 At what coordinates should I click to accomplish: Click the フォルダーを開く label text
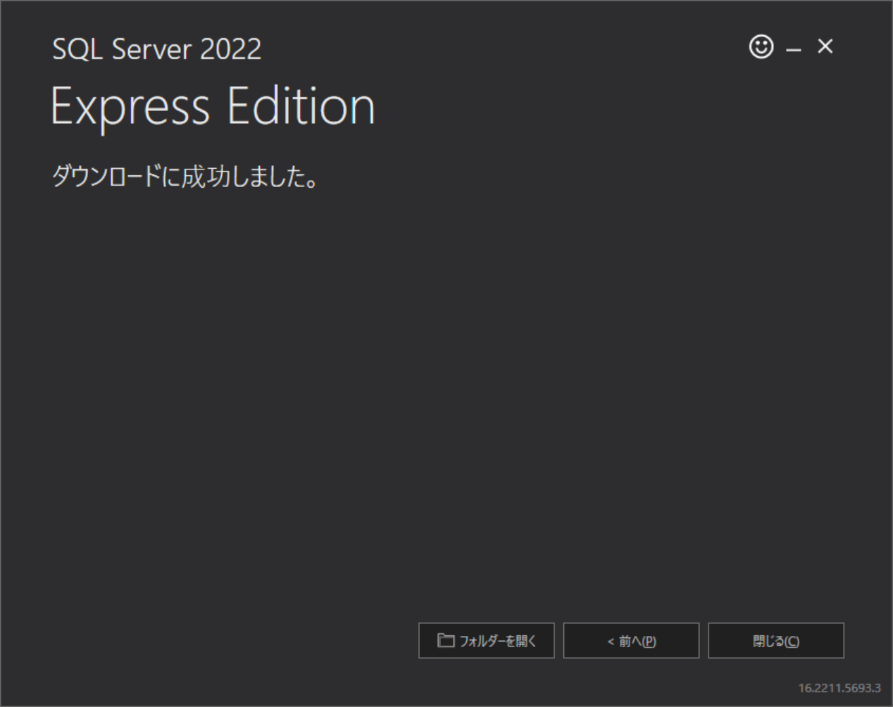point(498,641)
